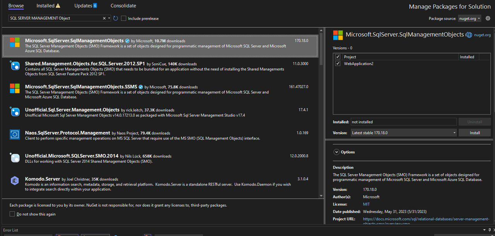Viewport: 495px width, 236px height.
Task: Select Unofficial.Microsoft.SQLServer.SMO.2014 package title
Action: [72, 156]
